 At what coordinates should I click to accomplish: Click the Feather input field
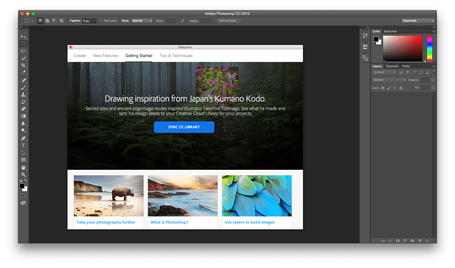coord(89,21)
